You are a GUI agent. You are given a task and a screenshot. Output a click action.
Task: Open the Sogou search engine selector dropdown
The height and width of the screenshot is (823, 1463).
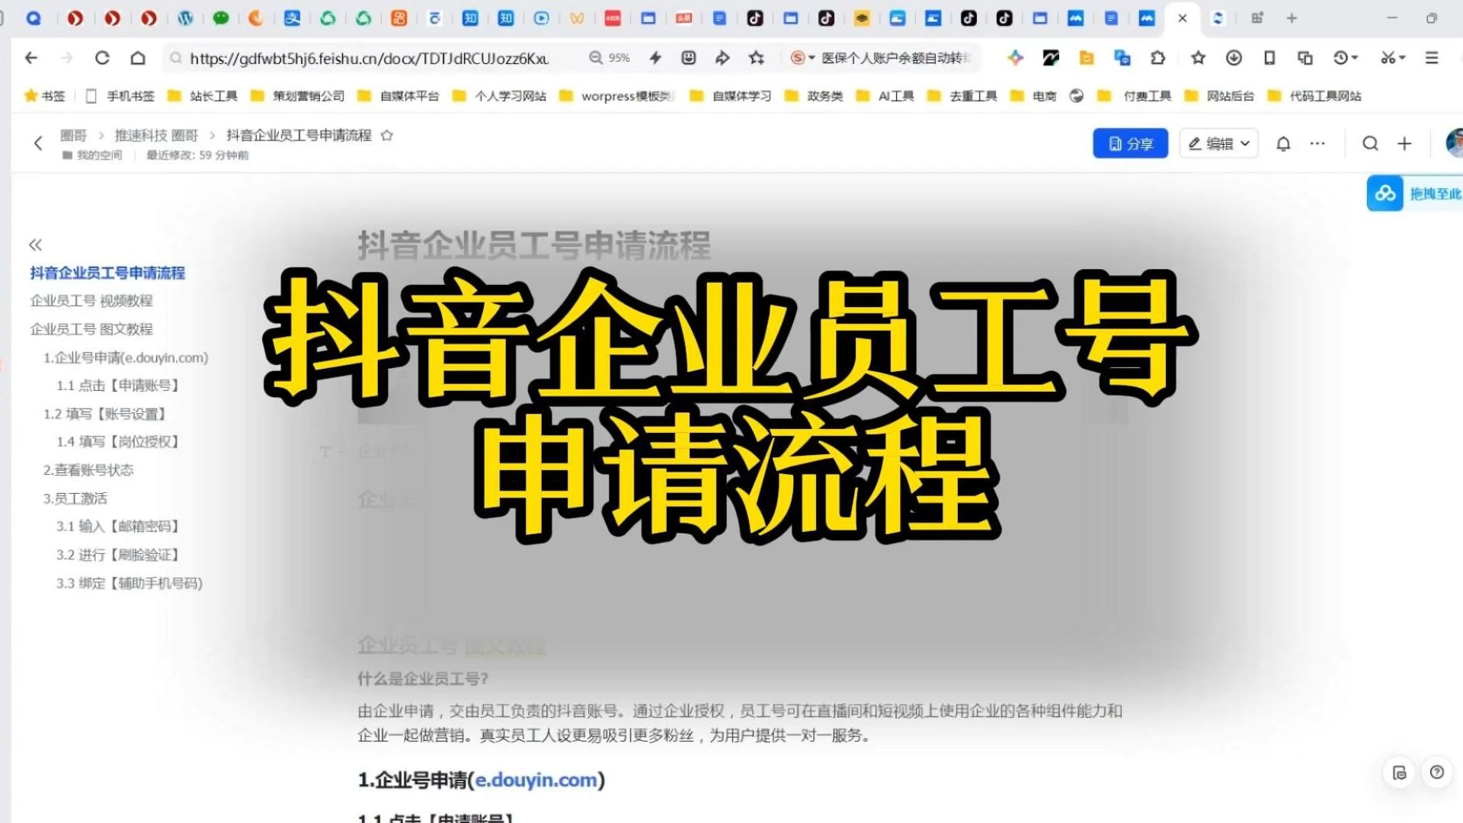(x=803, y=58)
